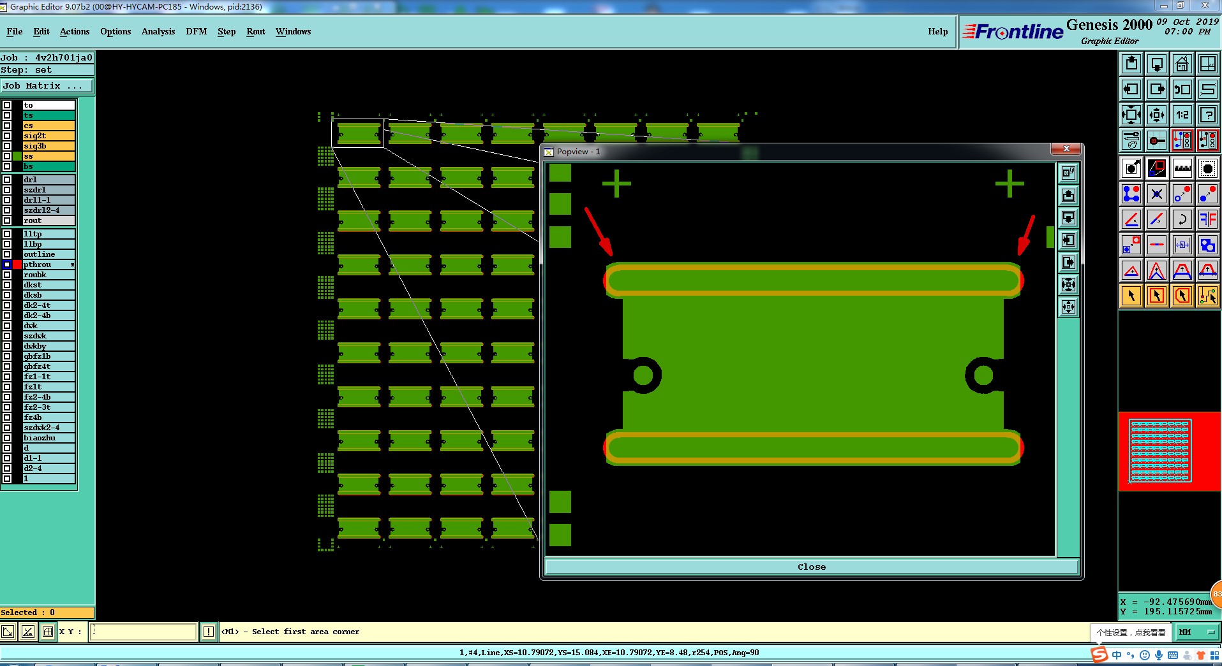The height and width of the screenshot is (666, 1222).
Task: Open the DFM menu
Action: (x=197, y=31)
